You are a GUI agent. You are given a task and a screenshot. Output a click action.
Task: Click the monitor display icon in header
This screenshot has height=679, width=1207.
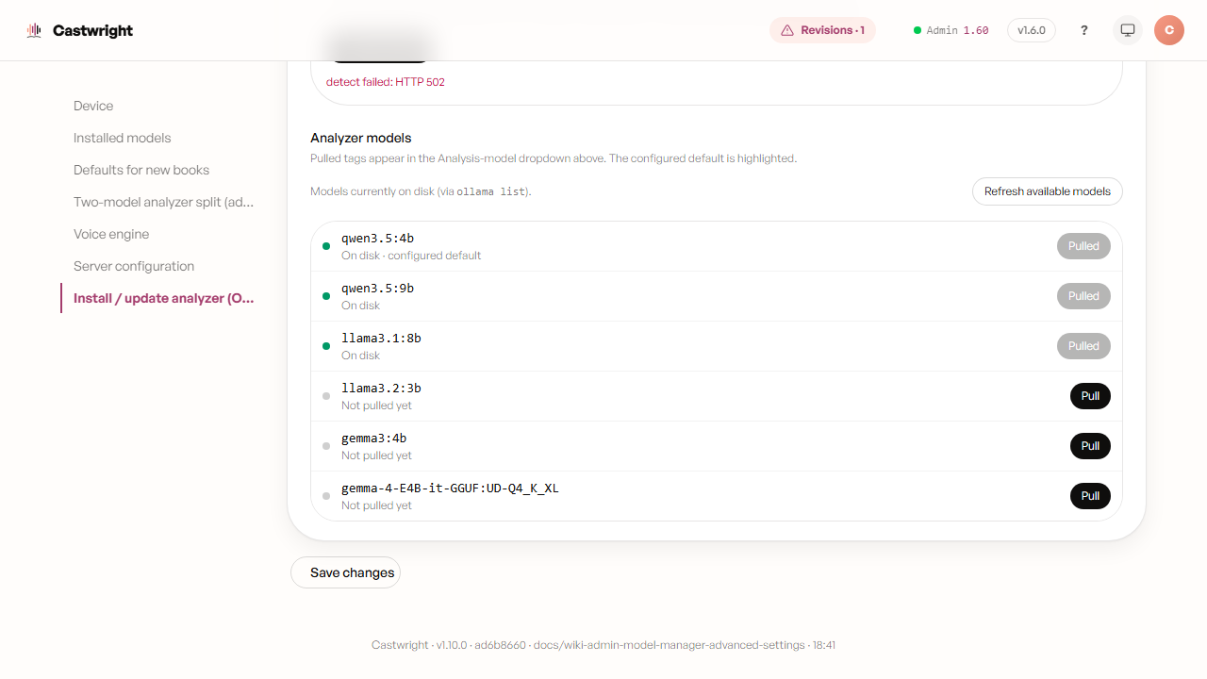(1128, 30)
